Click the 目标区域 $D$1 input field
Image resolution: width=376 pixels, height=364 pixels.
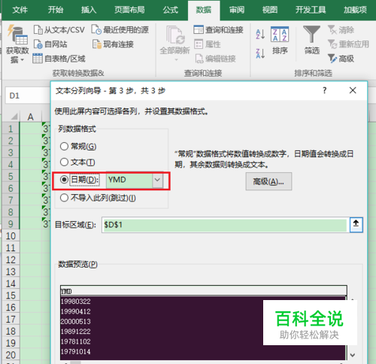[x=225, y=225]
